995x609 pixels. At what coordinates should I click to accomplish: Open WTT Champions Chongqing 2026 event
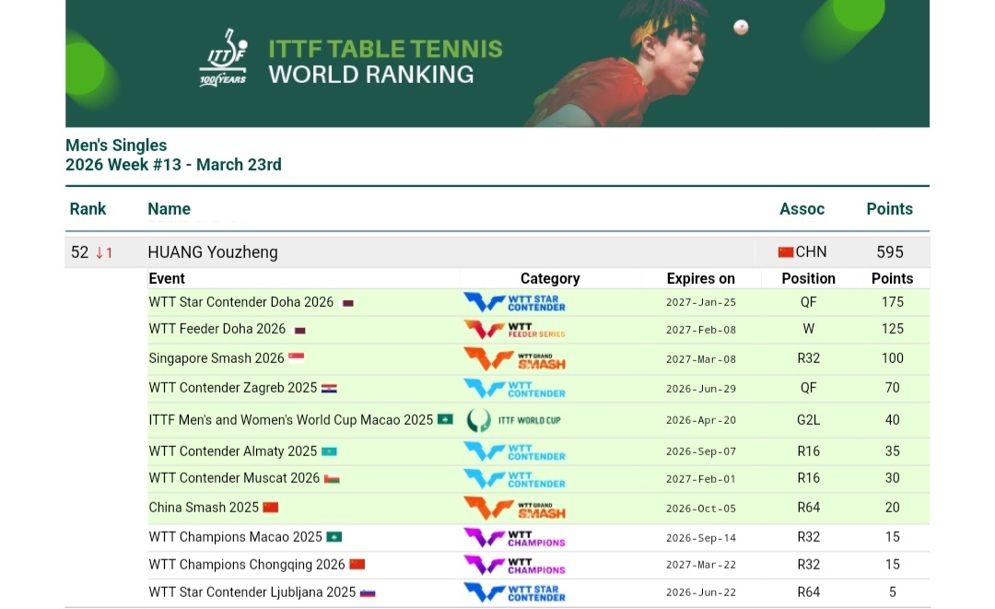coord(247,565)
